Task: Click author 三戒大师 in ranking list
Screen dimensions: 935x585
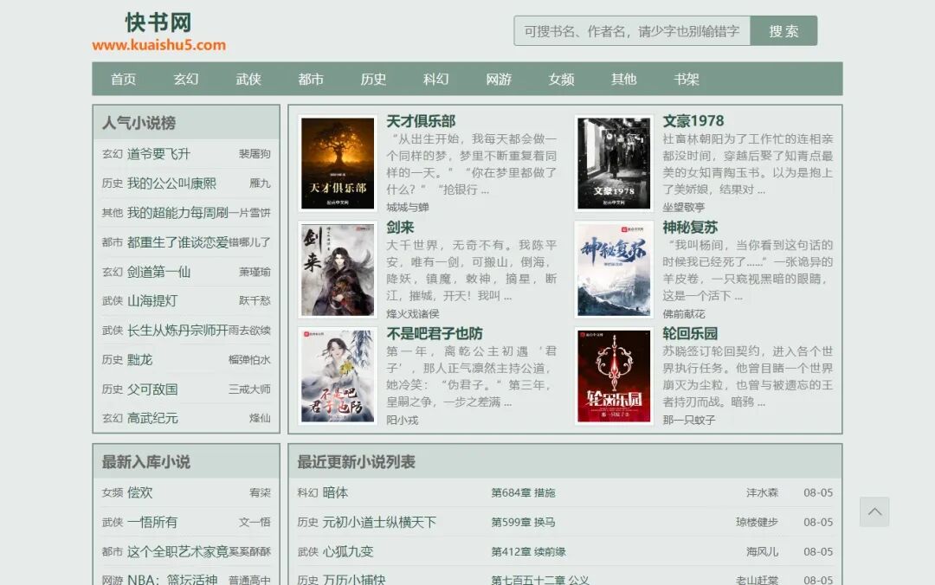Action: coord(249,389)
